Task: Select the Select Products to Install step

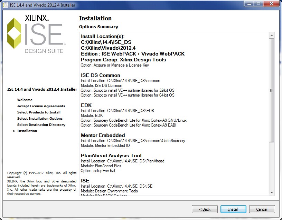Action: (x=39, y=112)
